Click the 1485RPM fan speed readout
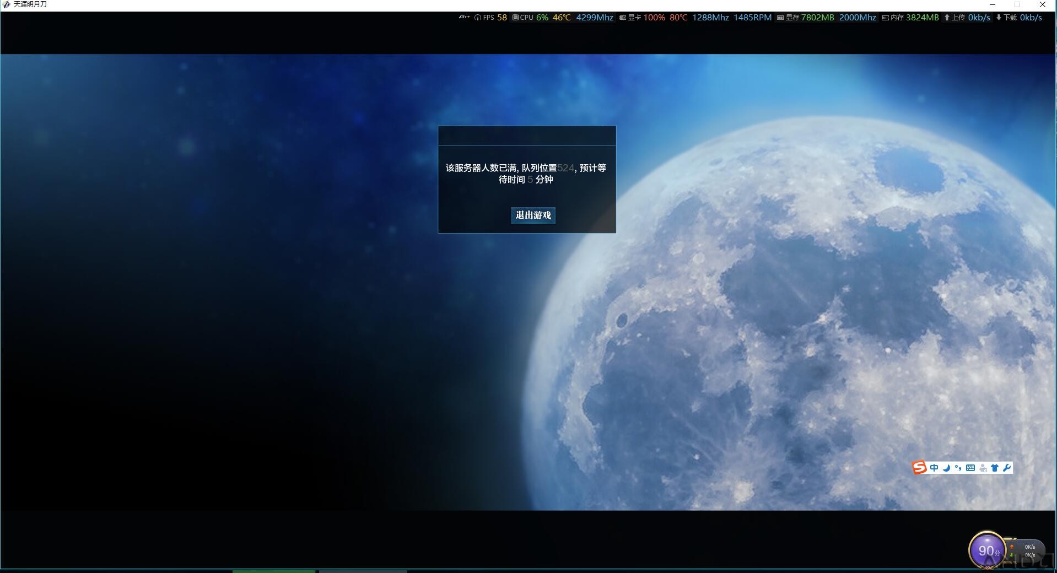 pos(752,17)
